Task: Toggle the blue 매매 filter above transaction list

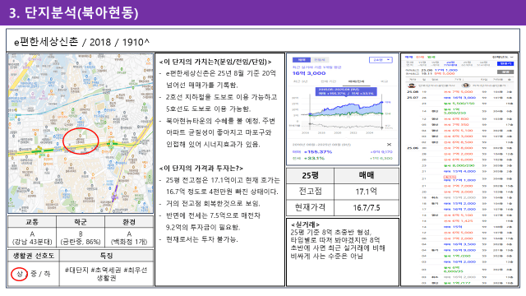Action: tap(409, 57)
